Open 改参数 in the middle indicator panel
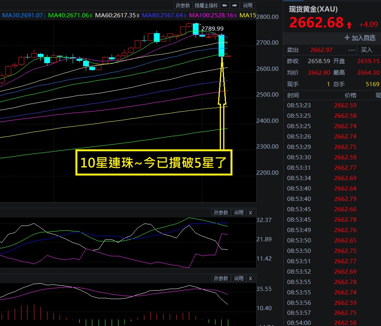Viewport: 381px width, 326px height. [x=221, y=213]
